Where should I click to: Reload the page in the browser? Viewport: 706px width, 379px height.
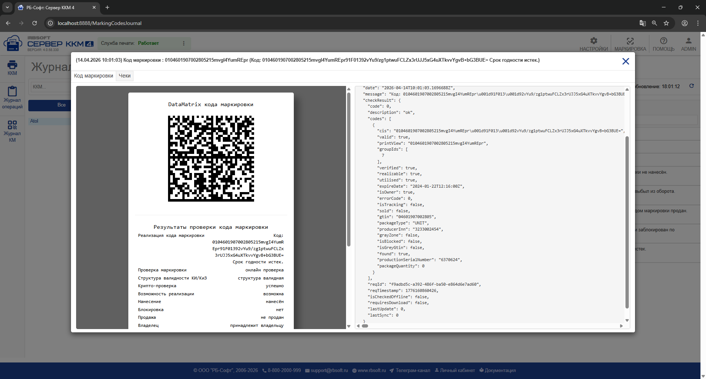pos(35,23)
